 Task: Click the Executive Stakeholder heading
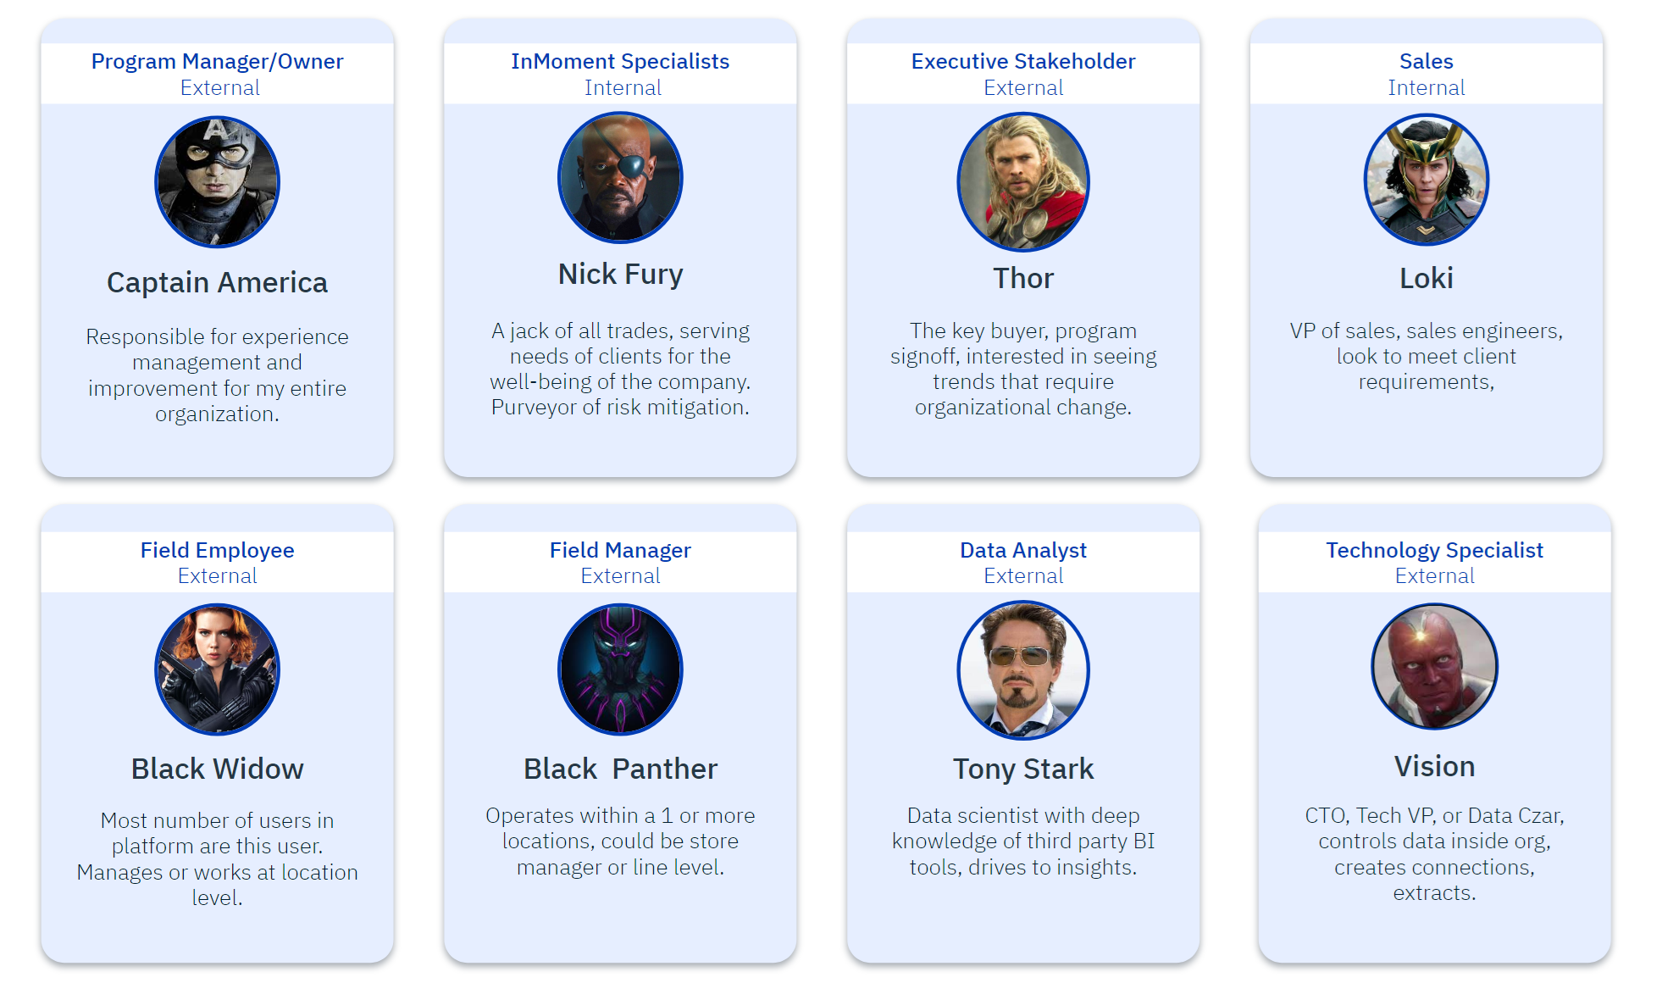pyautogui.click(x=1023, y=61)
